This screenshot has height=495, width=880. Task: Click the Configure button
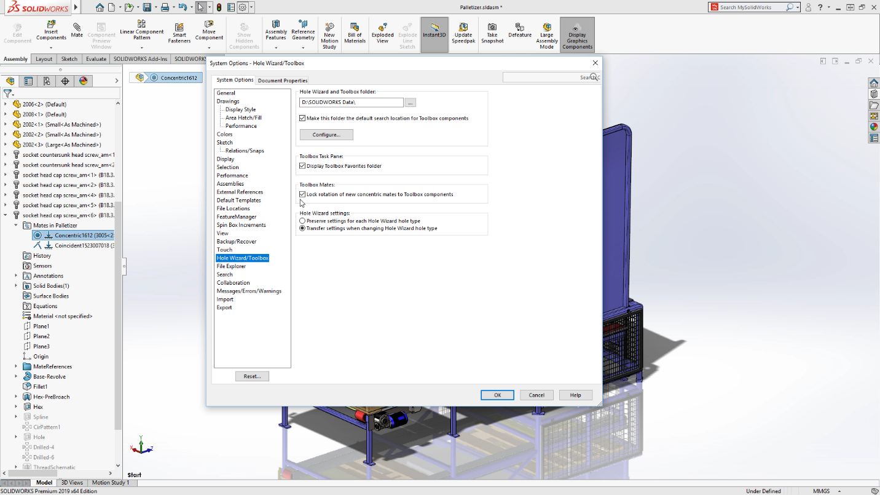[x=326, y=134]
